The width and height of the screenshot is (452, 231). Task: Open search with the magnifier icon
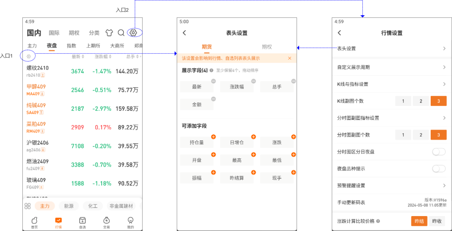[121, 33]
